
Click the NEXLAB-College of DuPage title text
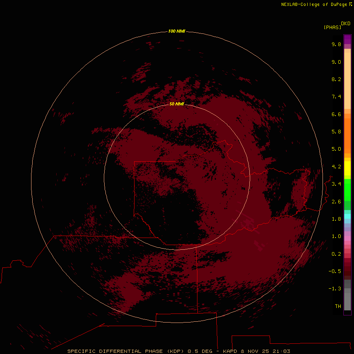coord(314,4)
